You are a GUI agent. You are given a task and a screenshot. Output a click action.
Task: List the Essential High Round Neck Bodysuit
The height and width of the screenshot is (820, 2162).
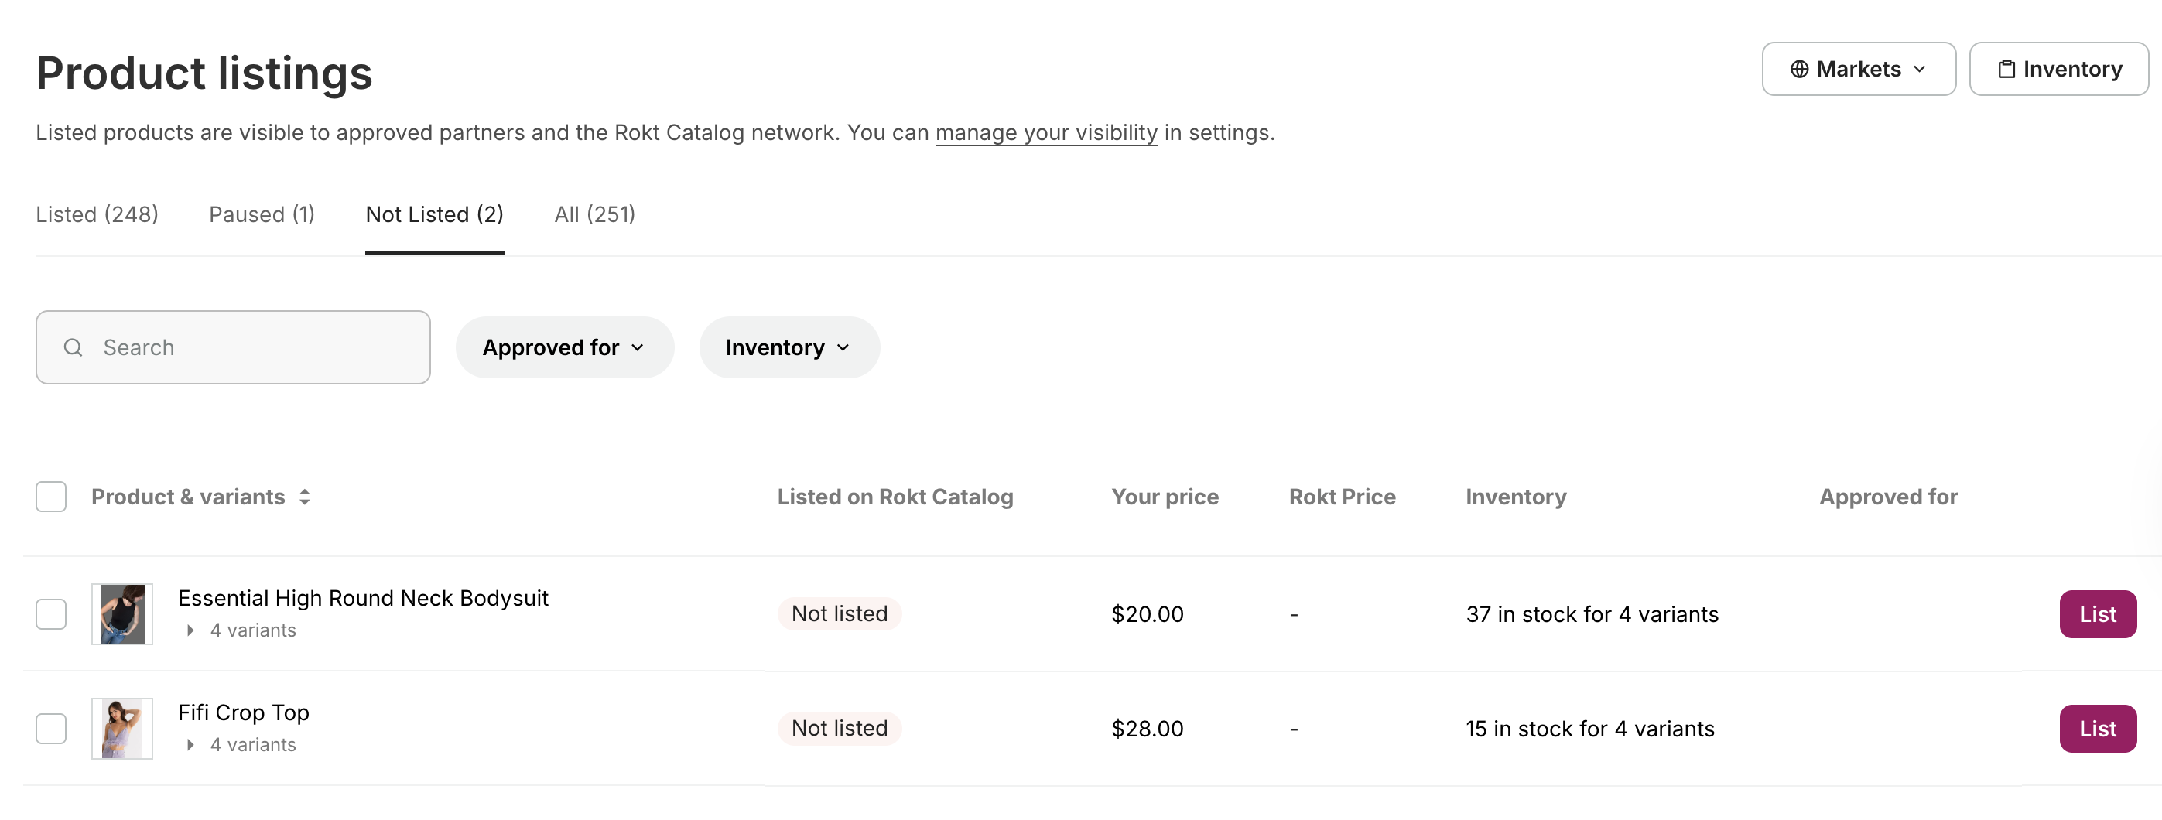(2096, 614)
